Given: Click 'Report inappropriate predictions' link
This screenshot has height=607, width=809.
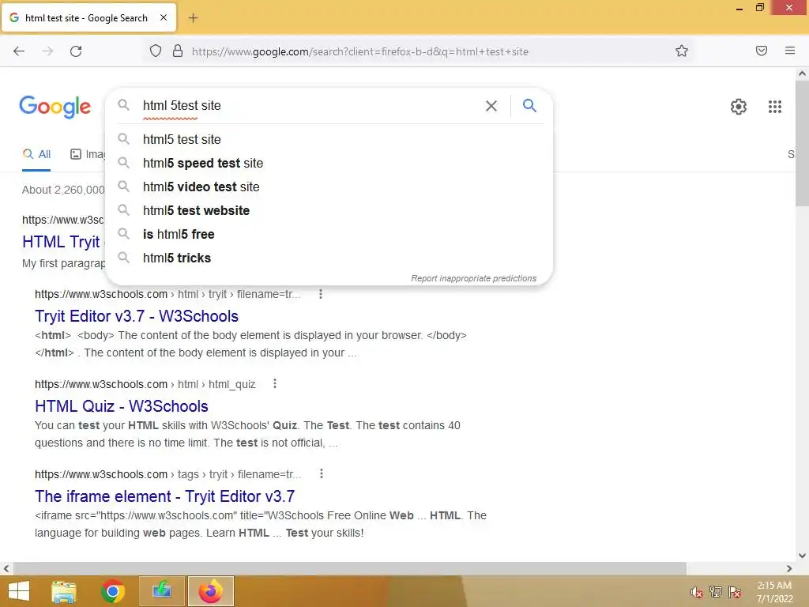Looking at the screenshot, I should click(474, 278).
